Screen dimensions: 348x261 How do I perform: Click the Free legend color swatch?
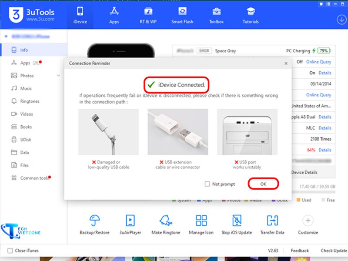coord(323,200)
